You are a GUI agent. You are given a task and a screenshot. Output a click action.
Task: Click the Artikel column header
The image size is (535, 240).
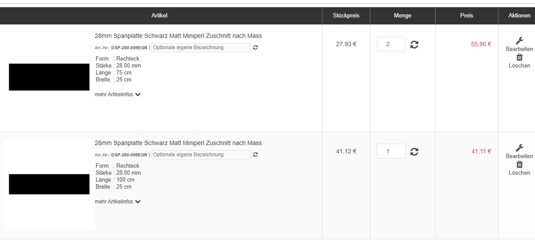pos(159,16)
